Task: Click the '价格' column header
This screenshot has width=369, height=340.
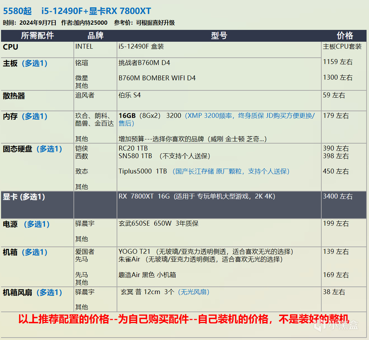Action: (x=345, y=35)
